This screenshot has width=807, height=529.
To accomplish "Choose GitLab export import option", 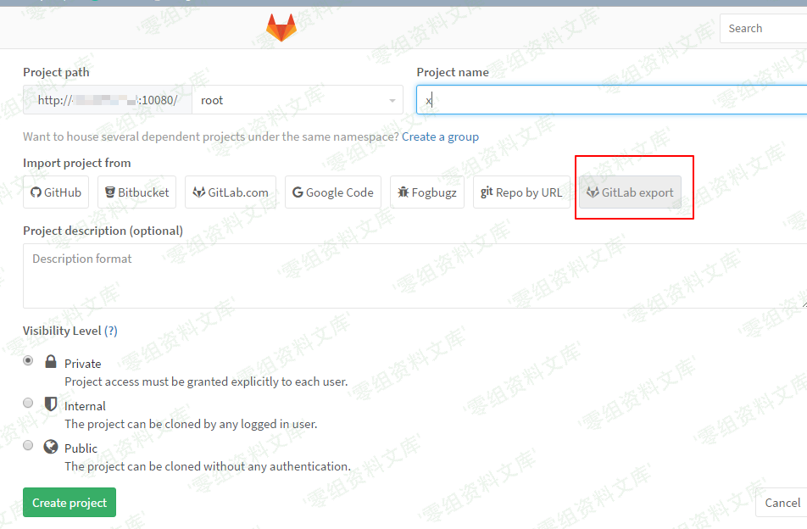I will pos(630,192).
